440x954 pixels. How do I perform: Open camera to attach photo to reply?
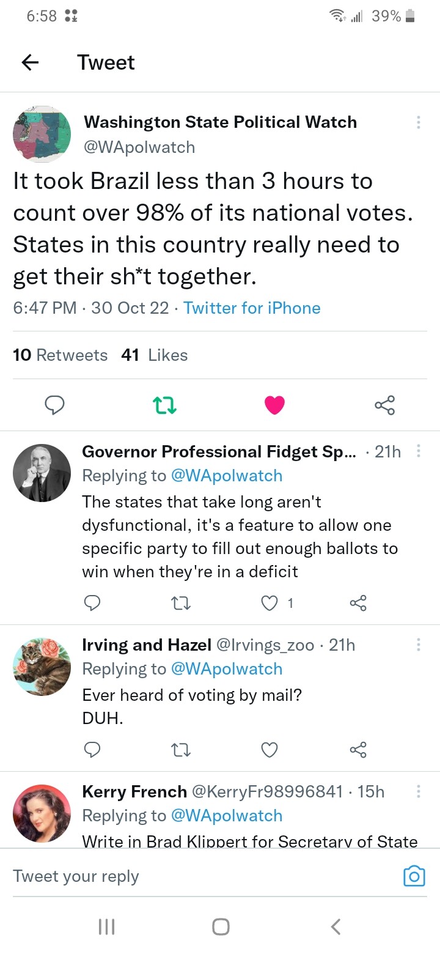414,876
